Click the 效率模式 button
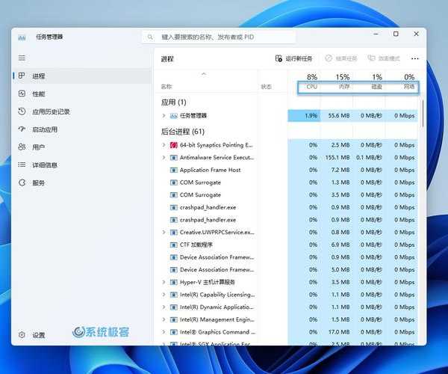448x374 pixels. (384, 58)
